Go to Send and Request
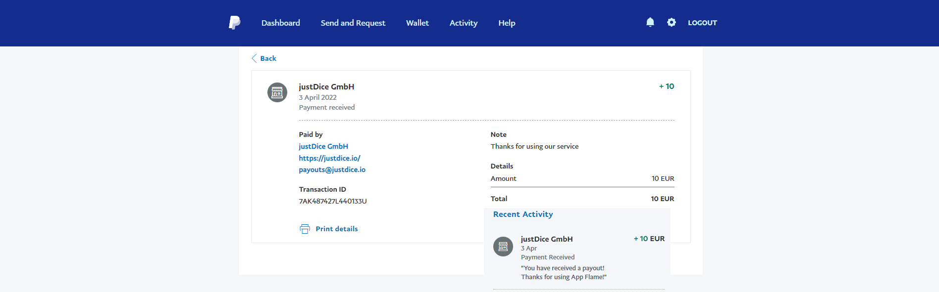 [353, 23]
